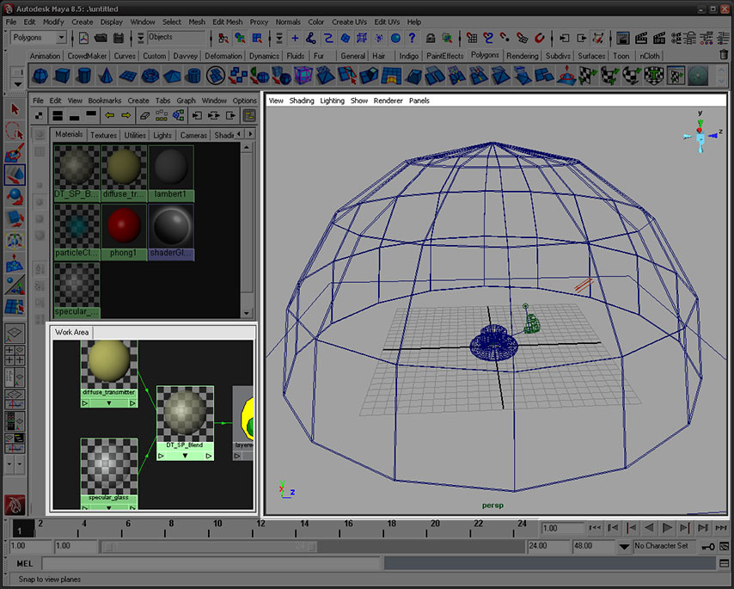The image size is (734, 589).
Task: Toggle snap to points
Action: coord(505,38)
